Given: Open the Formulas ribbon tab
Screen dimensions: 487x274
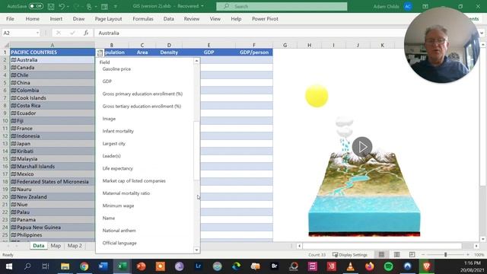Looking at the screenshot, I should (143, 19).
